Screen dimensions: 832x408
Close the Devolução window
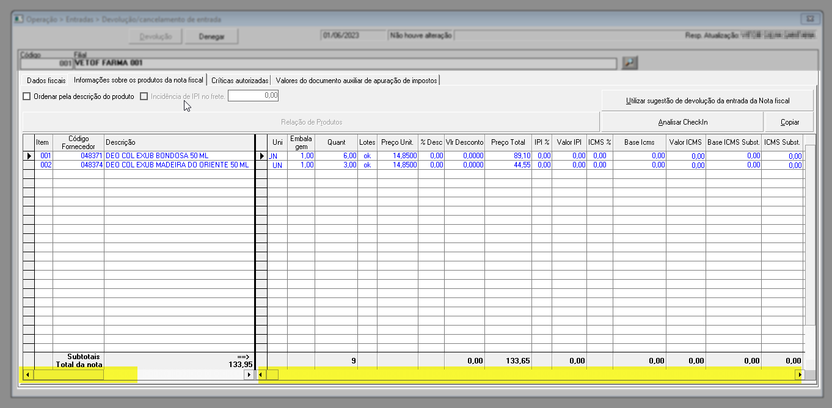pyautogui.click(x=810, y=19)
